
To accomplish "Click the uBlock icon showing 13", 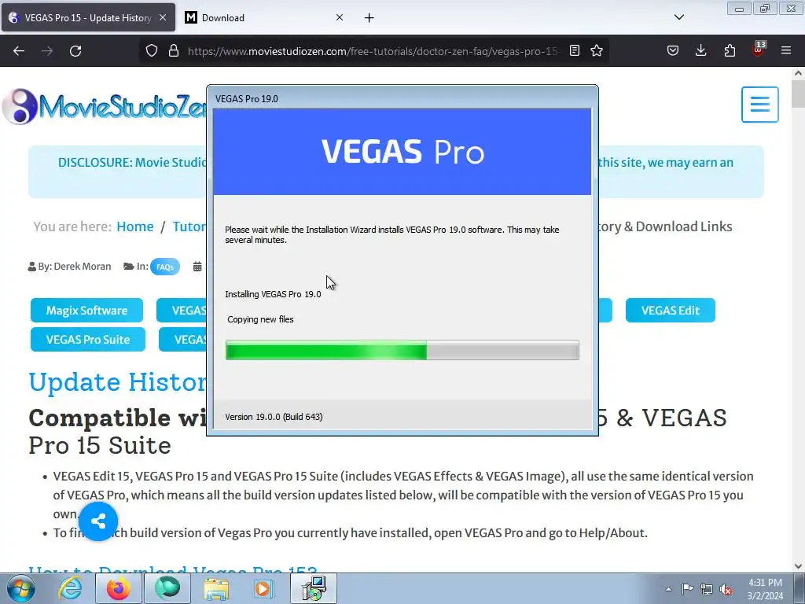I will 759,50.
